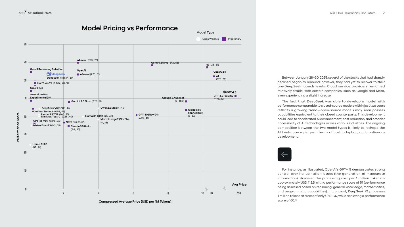Open footnote reference 9 after score of 60

coord(296,200)
